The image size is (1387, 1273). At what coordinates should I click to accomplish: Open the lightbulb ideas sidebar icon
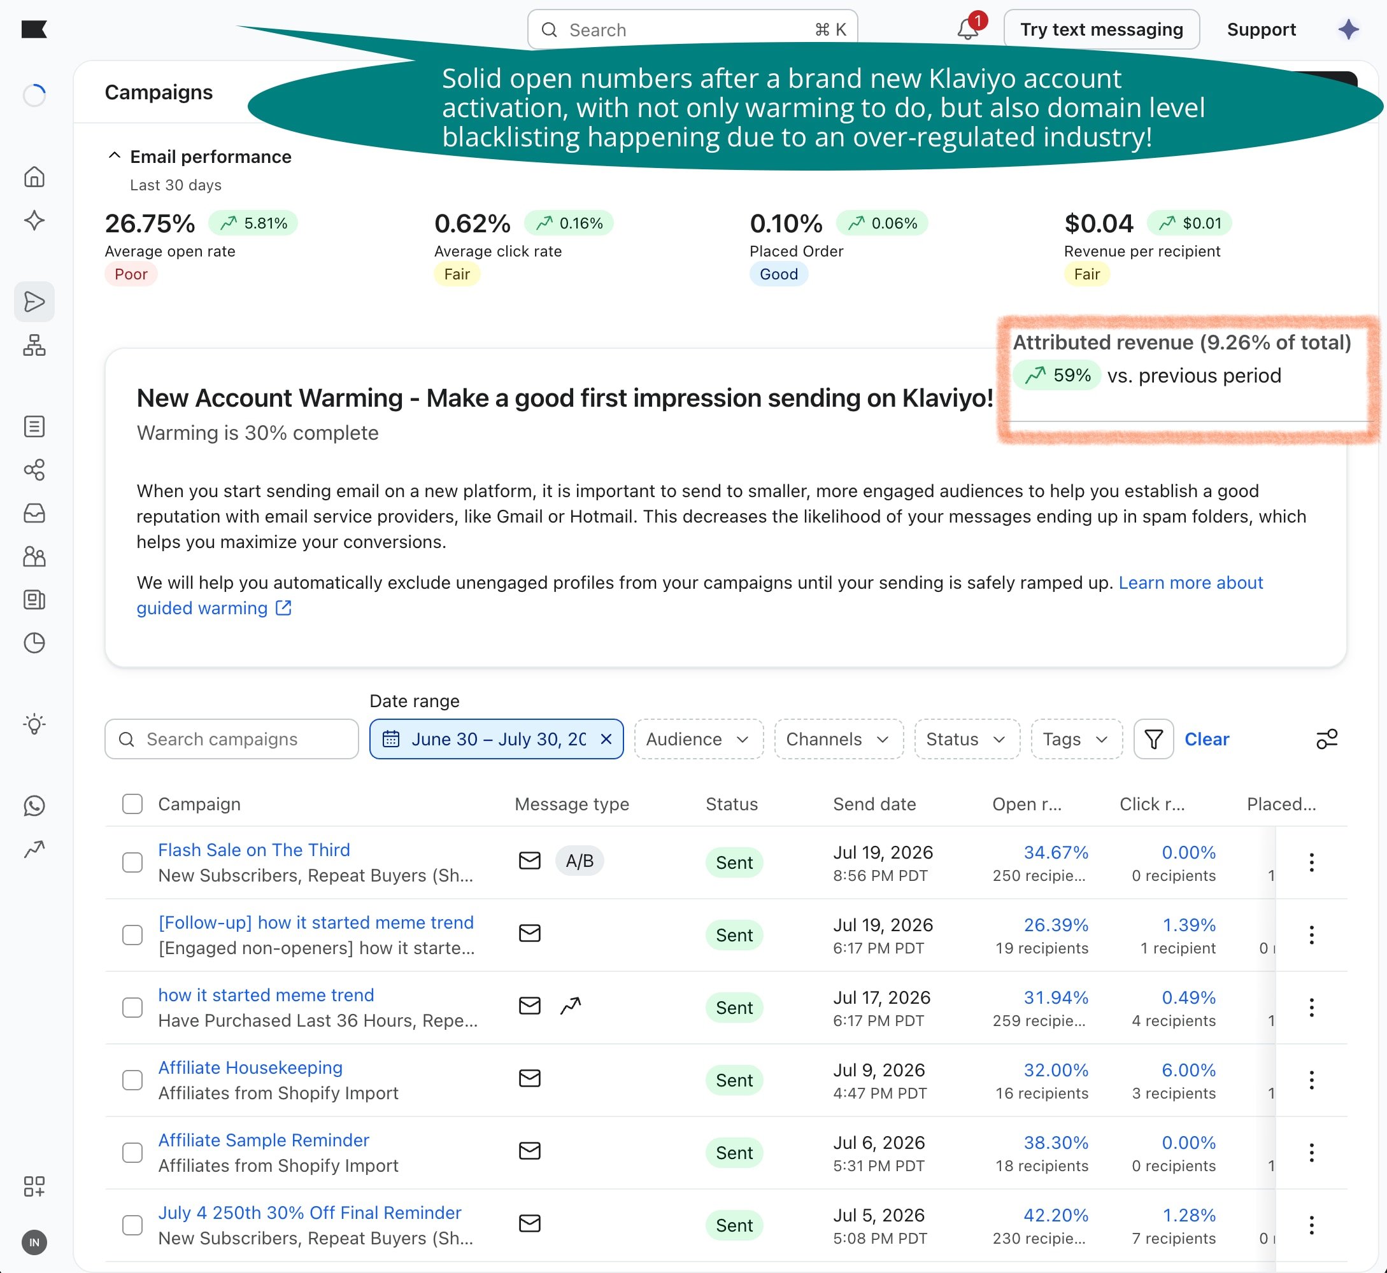click(x=34, y=725)
